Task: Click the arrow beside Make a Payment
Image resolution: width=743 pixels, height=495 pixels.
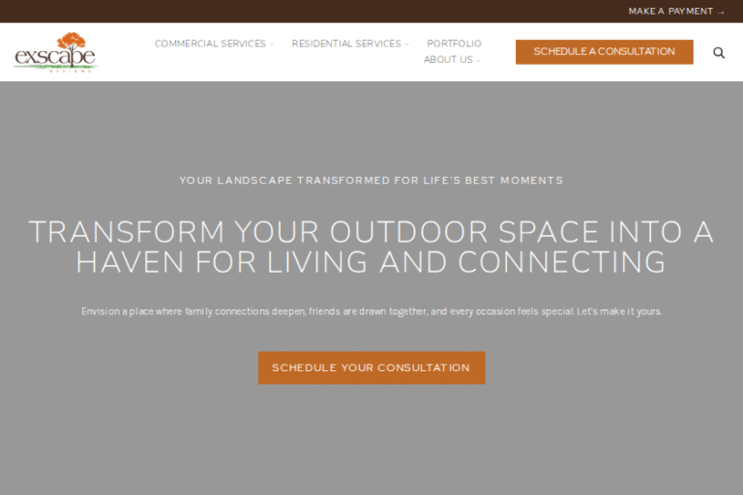Action: [722, 12]
